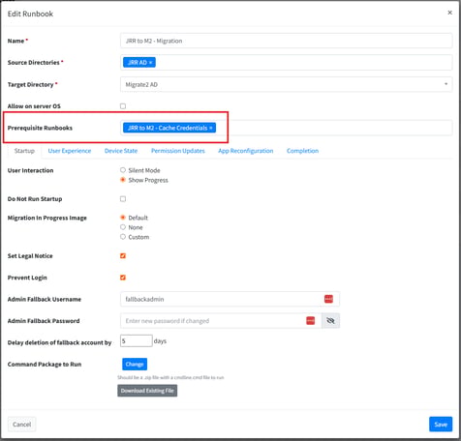461x441 pixels.
Task: Disable the Prevent Login checkbox
Action: (x=123, y=278)
